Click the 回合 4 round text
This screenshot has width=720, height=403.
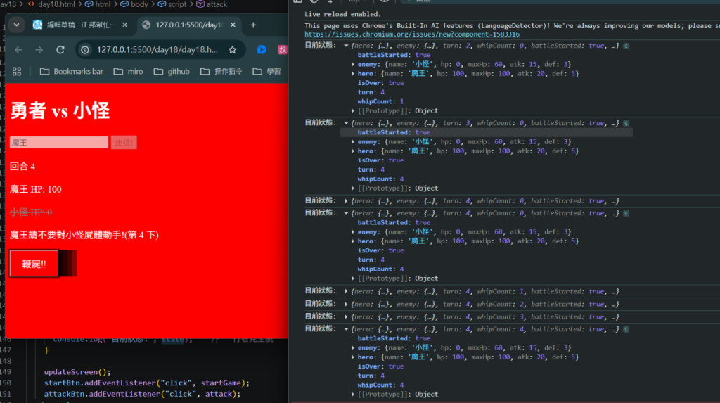pyautogui.click(x=22, y=167)
